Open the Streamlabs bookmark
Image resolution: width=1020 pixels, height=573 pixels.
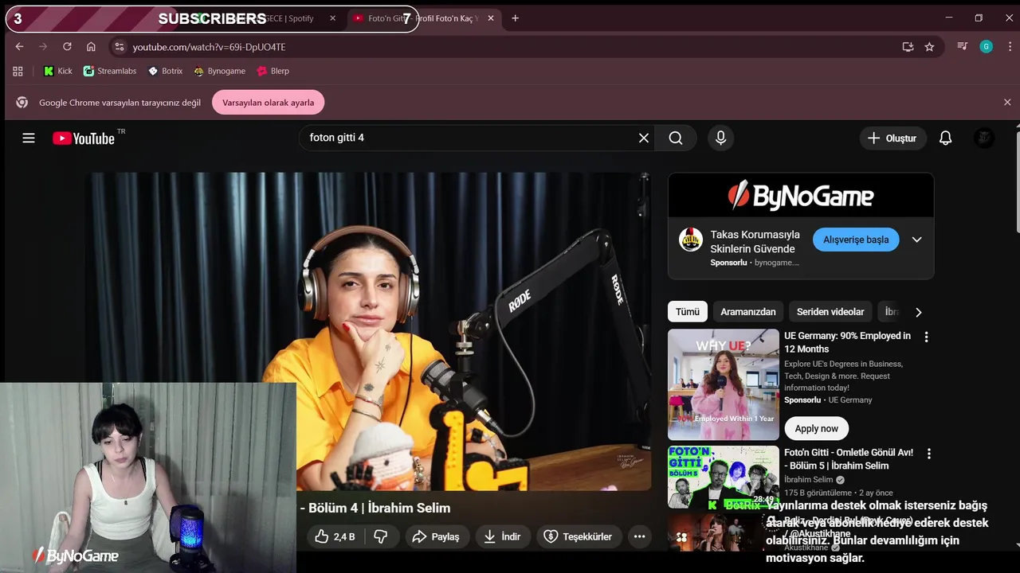pyautogui.click(x=110, y=71)
